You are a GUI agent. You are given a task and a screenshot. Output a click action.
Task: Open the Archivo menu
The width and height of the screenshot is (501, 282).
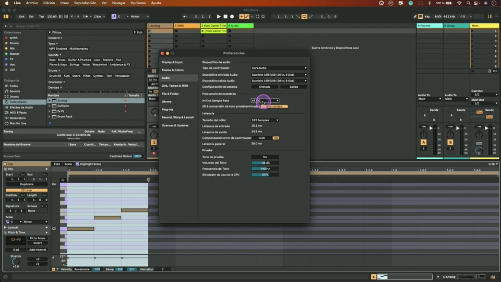[x=32, y=3]
